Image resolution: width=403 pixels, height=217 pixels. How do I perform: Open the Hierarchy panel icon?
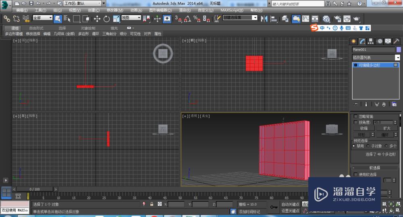click(371, 41)
